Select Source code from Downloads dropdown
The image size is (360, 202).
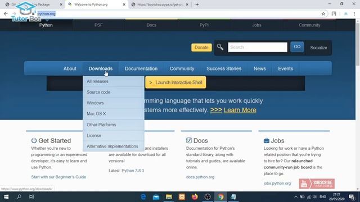pyautogui.click(x=114, y=92)
